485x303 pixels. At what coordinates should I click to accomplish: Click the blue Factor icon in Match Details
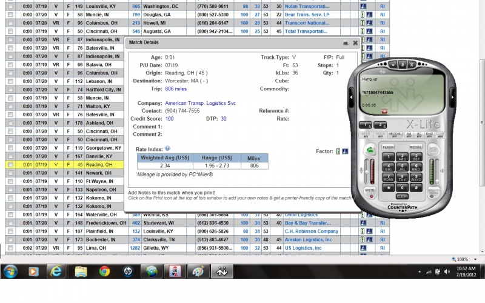[x=345, y=151]
